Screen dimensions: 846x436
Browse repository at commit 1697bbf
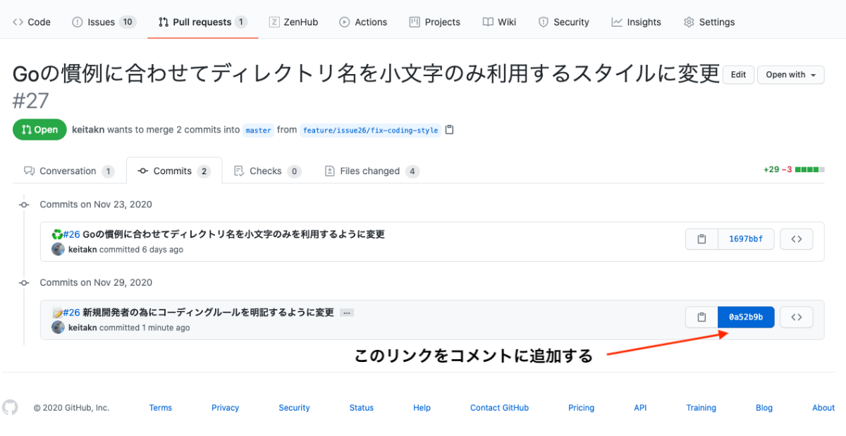797,239
